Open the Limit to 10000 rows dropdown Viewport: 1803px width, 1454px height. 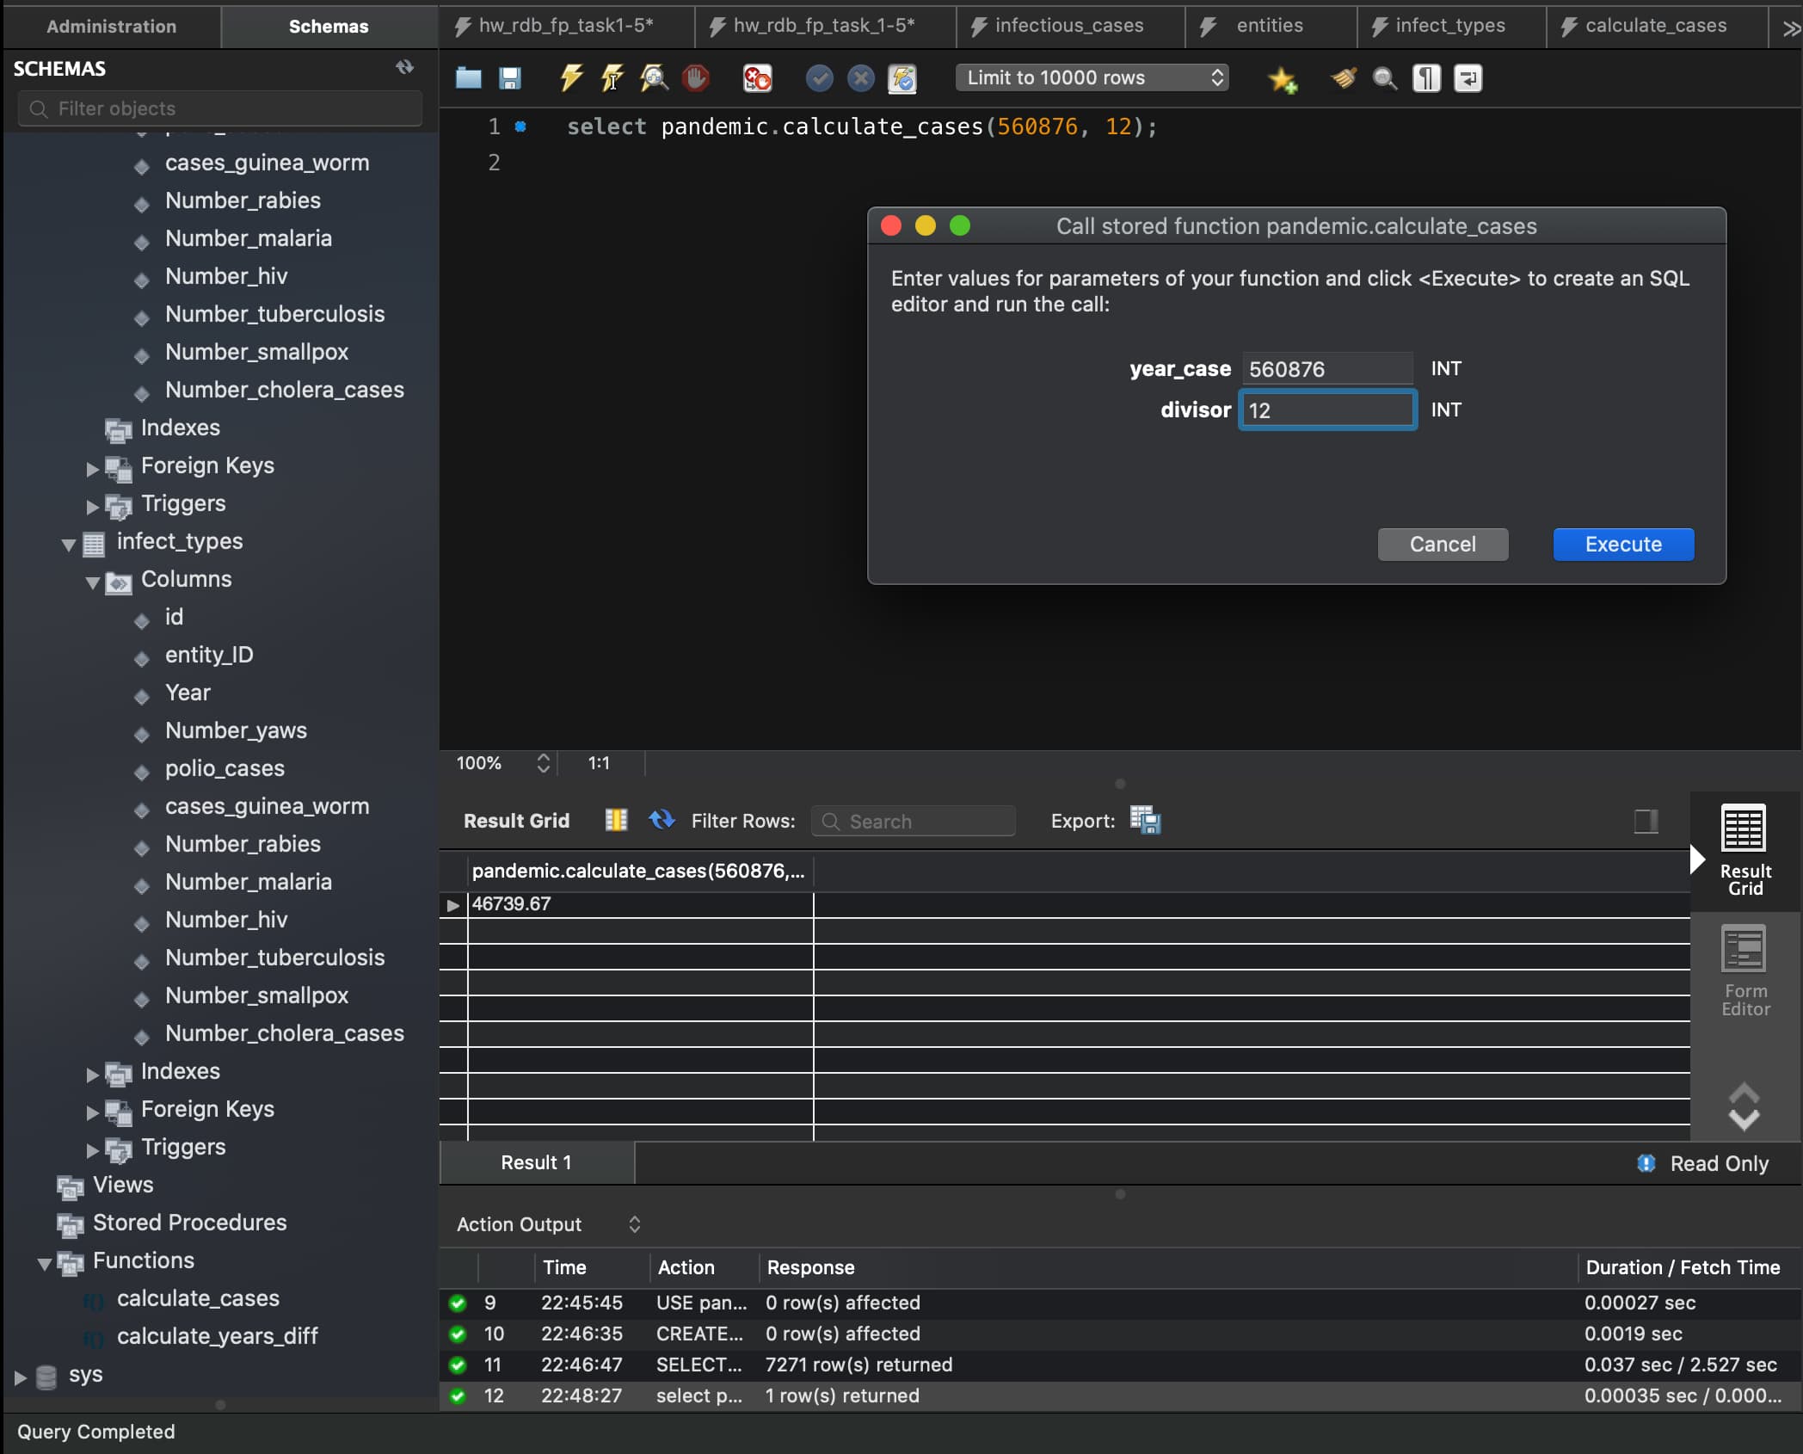[x=1092, y=77]
